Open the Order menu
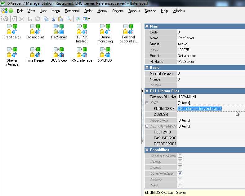The width and height of the screenshot is (245, 196). coord(88,11)
